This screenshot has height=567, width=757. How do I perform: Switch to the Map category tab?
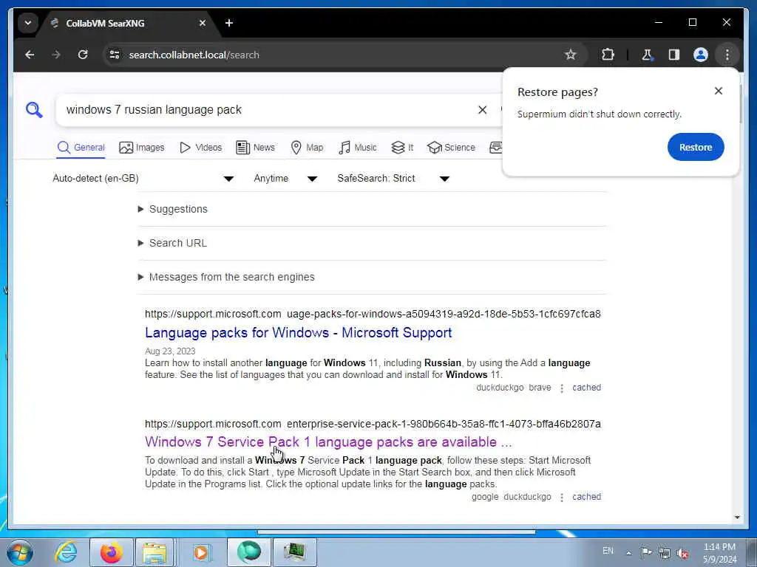tap(307, 148)
